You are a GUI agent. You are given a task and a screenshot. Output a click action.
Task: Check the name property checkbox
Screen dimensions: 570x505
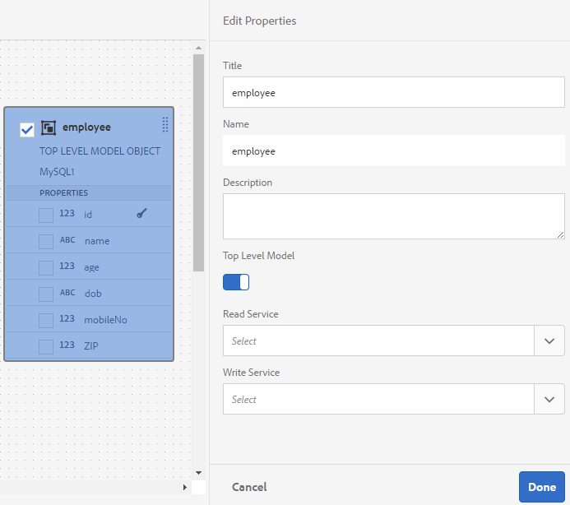click(46, 242)
